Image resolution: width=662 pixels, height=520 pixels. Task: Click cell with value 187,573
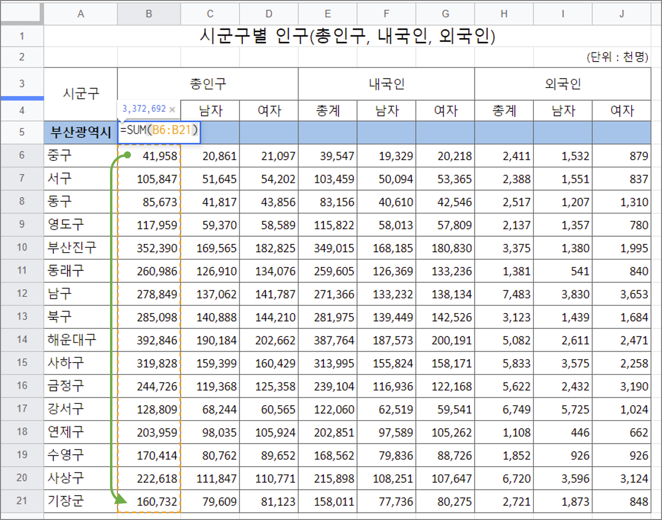click(386, 340)
